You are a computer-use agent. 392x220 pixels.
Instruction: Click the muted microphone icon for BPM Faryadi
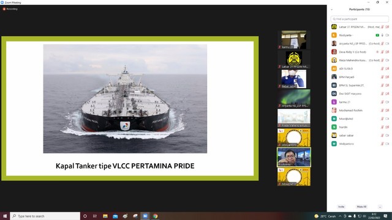tap(382, 77)
